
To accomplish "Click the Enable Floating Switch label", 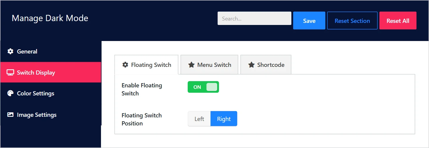I will [142, 89].
